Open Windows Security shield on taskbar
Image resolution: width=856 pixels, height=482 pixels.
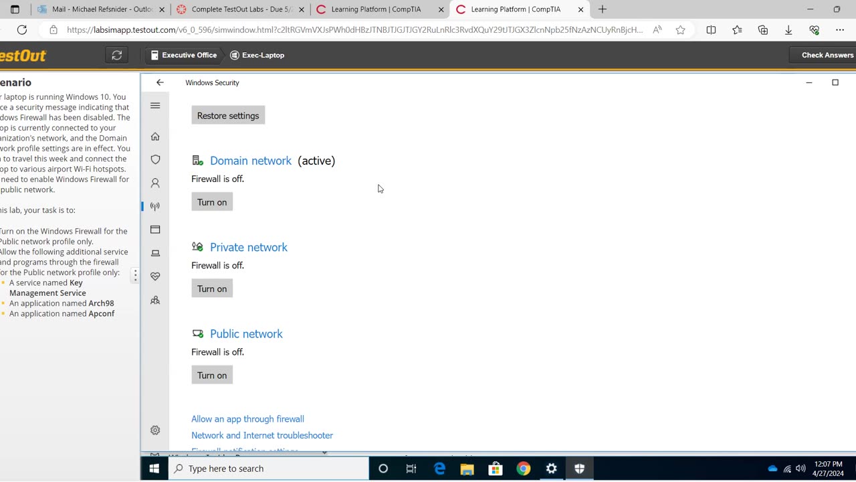[x=580, y=469]
